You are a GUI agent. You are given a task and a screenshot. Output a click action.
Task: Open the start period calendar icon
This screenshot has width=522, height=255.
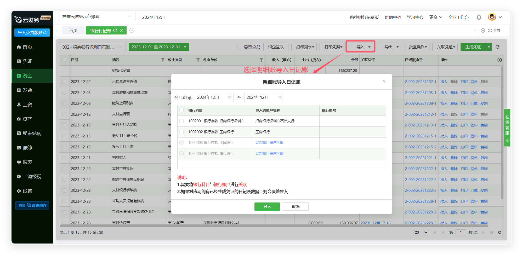[x=230, y=97]
